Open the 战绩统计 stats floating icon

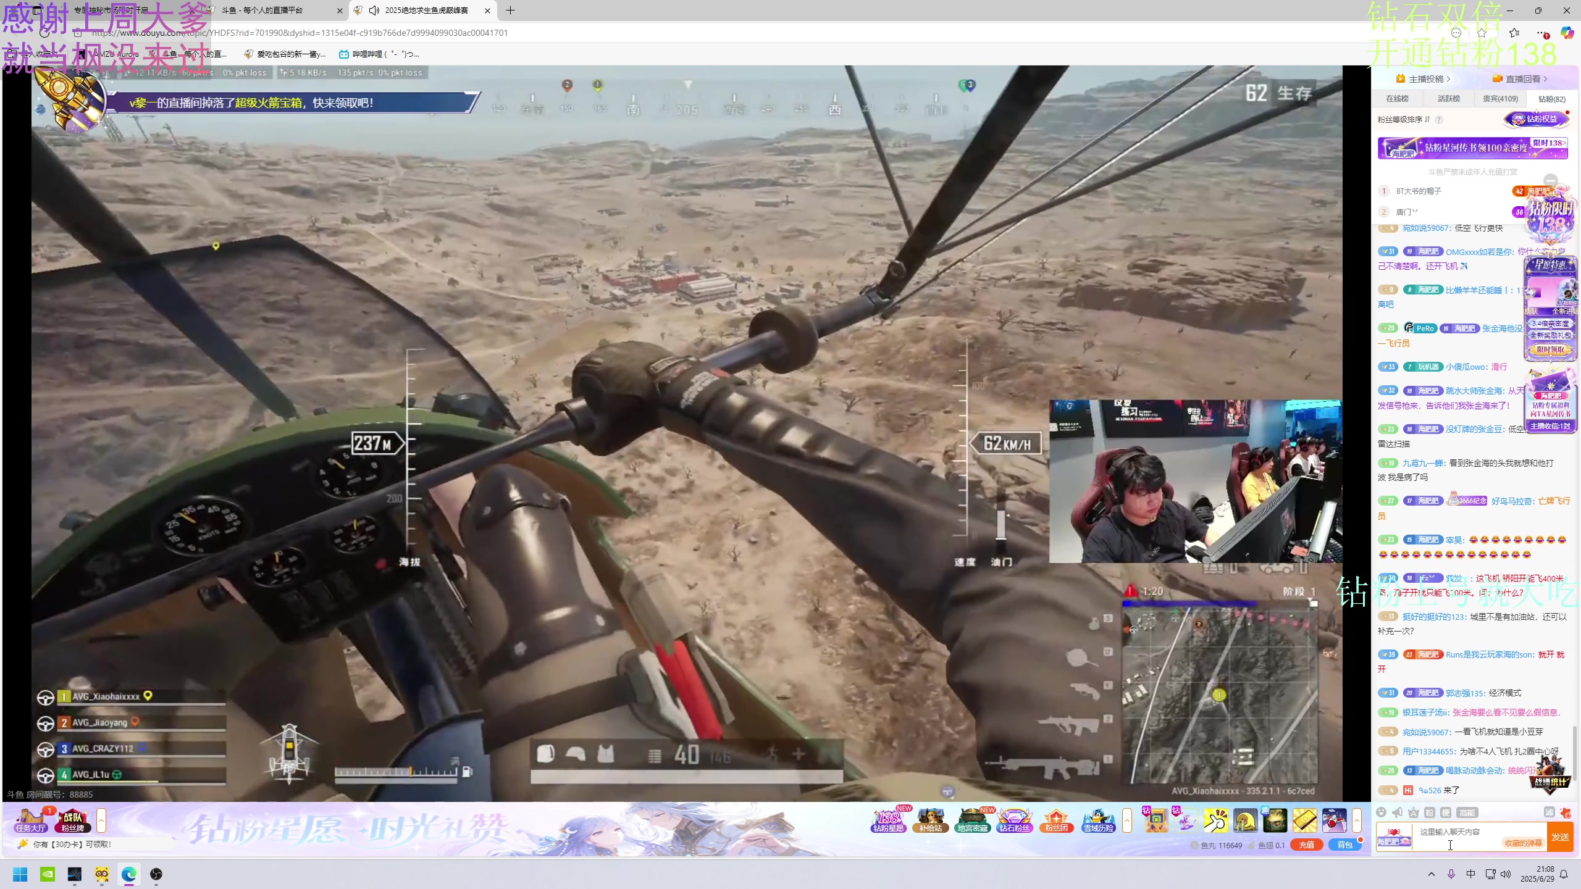[1550, 774]
